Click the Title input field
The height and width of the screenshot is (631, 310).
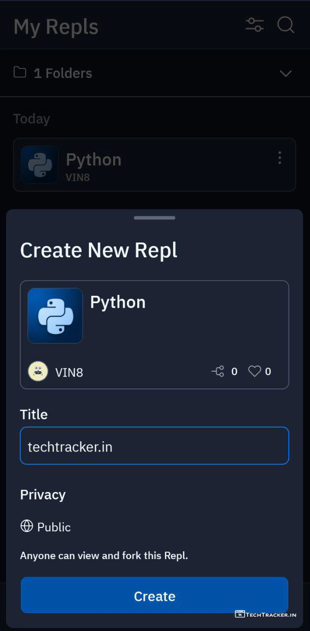point(155,446)
